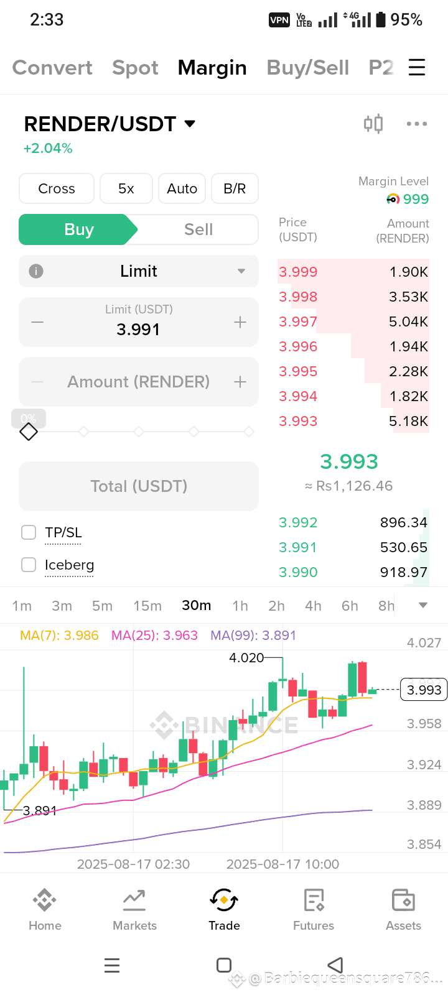Set amount slider to 75% marker
This screenshot has width=448, height=995.
pyautogui.click(x=194, y=431)
